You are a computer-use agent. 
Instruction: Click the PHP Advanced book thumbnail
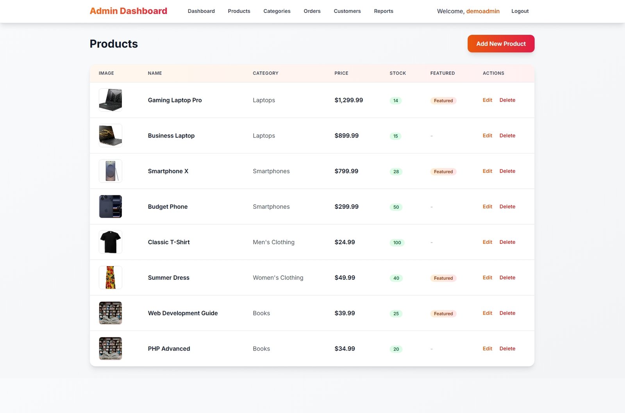click(111, 349)
